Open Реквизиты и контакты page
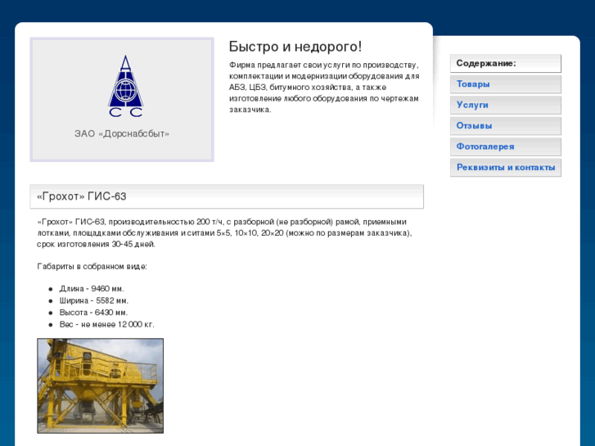This screenshot has width=595, height=446. (x=506, y=168)
